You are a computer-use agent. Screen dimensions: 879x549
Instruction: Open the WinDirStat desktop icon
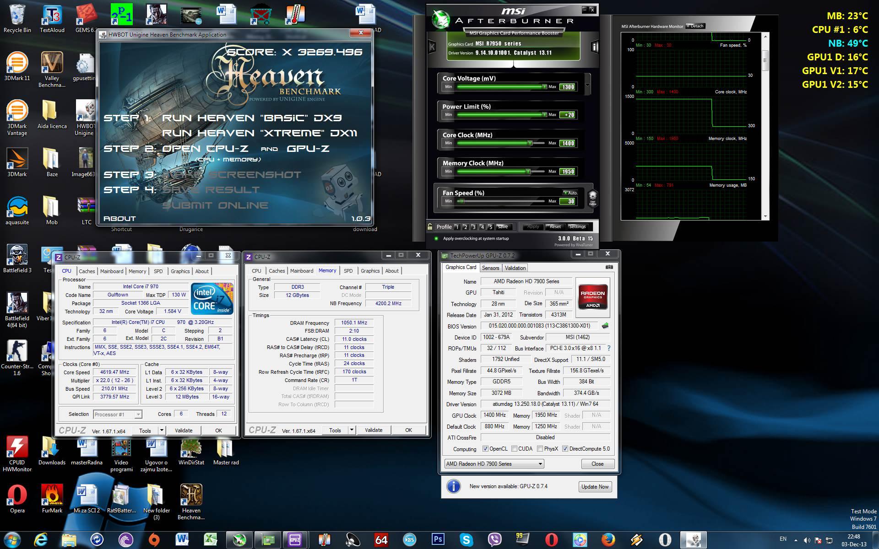point(191,451)
